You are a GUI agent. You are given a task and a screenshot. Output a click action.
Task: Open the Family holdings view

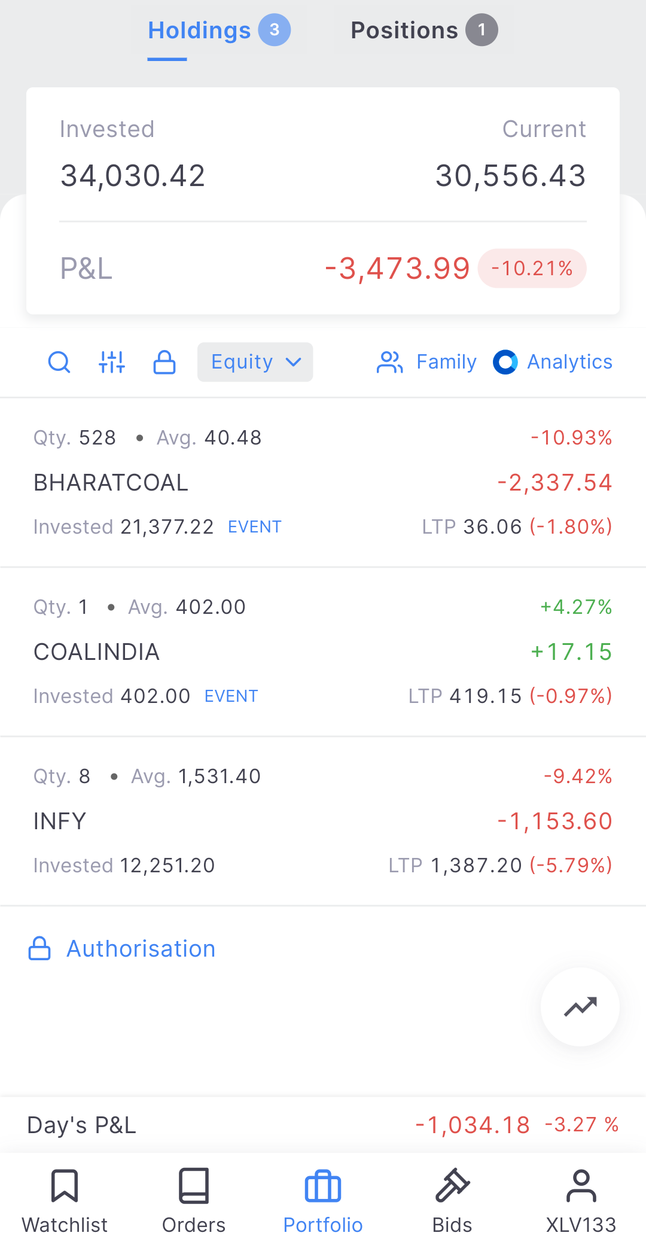426,362
